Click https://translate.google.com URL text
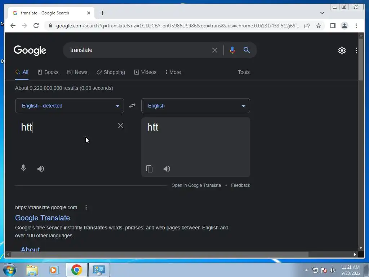This screenshot has width=369, height=277. click(46, 207)
